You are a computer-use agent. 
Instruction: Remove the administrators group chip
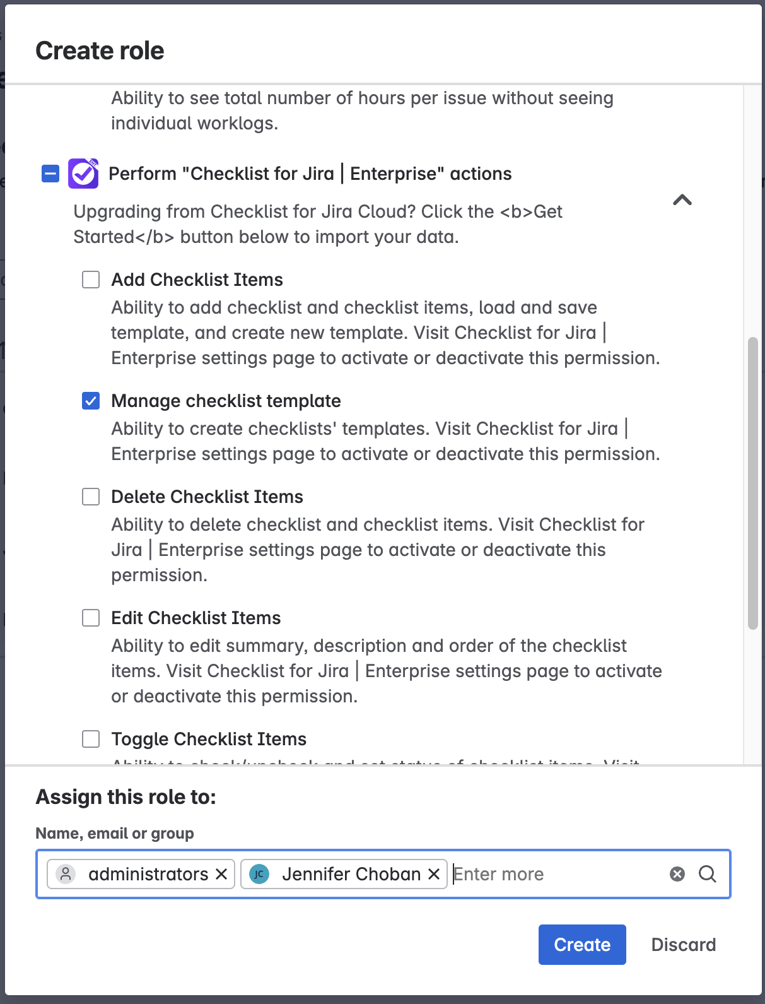tap(221, 874)
